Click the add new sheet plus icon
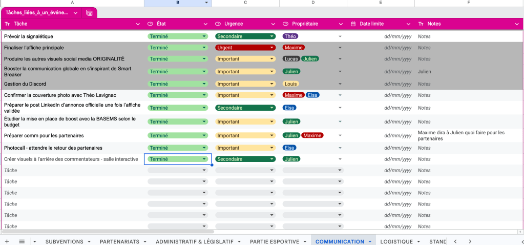Viewport: 524px width, 245px height. click(7, 241)
